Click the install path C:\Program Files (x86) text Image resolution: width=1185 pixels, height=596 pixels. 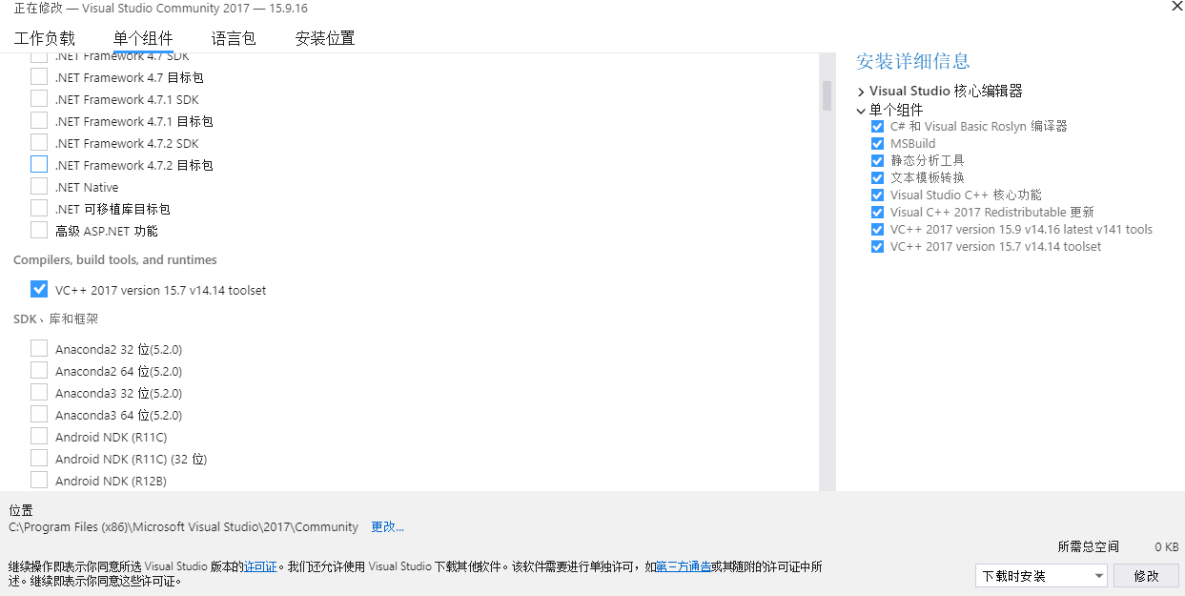184,526
